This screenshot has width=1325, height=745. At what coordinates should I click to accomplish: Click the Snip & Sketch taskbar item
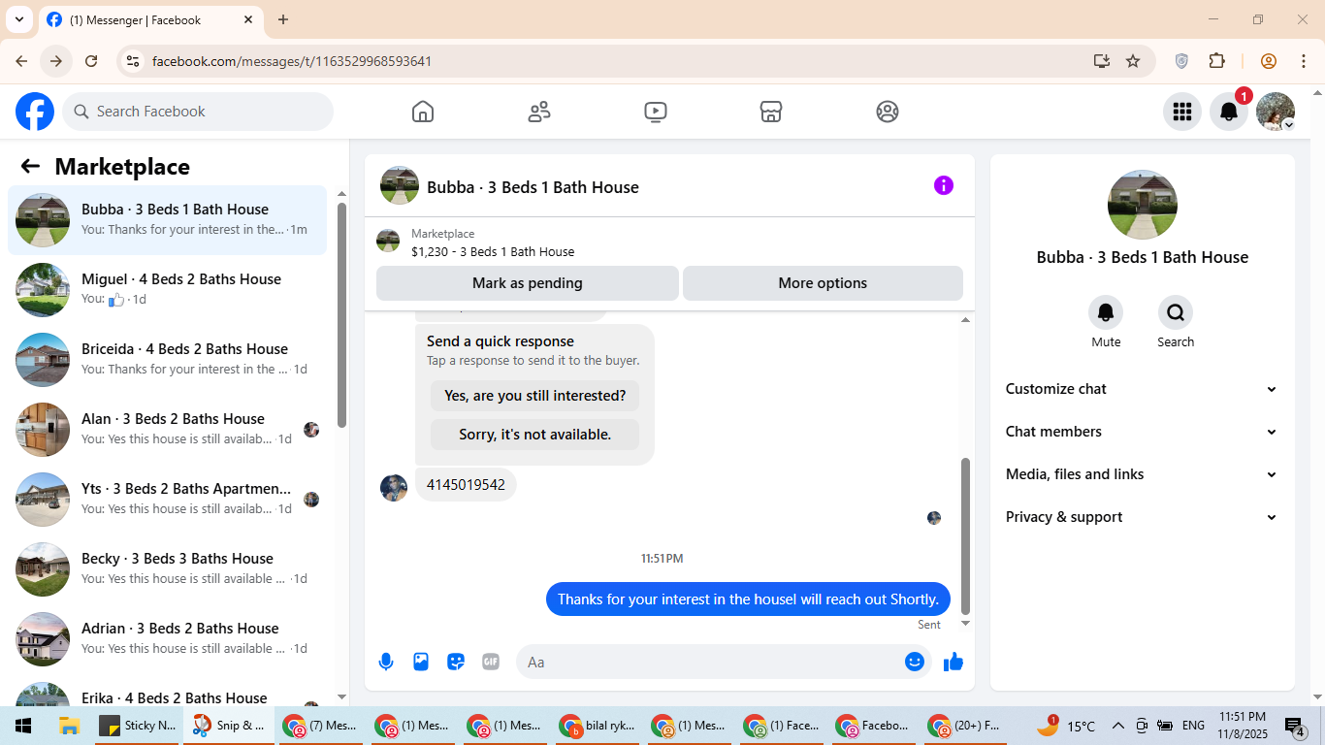pos(229,726)
